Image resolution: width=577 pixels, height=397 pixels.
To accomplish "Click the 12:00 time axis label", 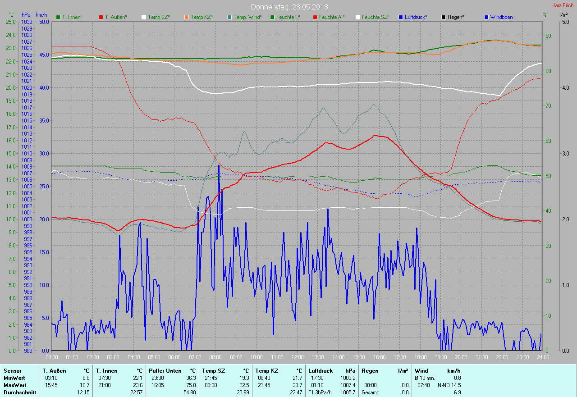I will coord(297,357).
